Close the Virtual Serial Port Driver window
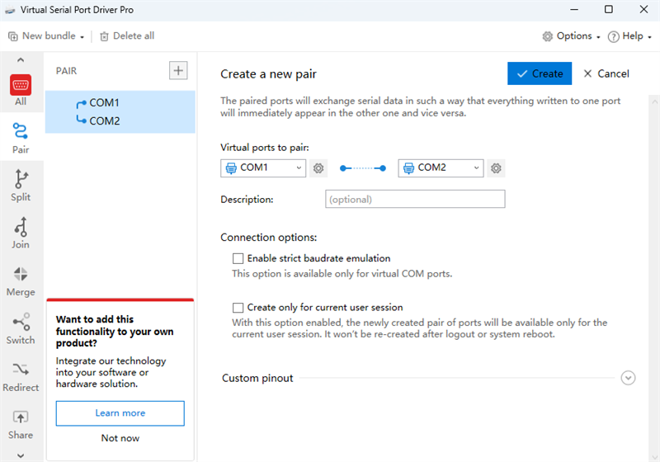Image resolution: width=660 pixels, height=462 pixels. [x=643, y=10]
